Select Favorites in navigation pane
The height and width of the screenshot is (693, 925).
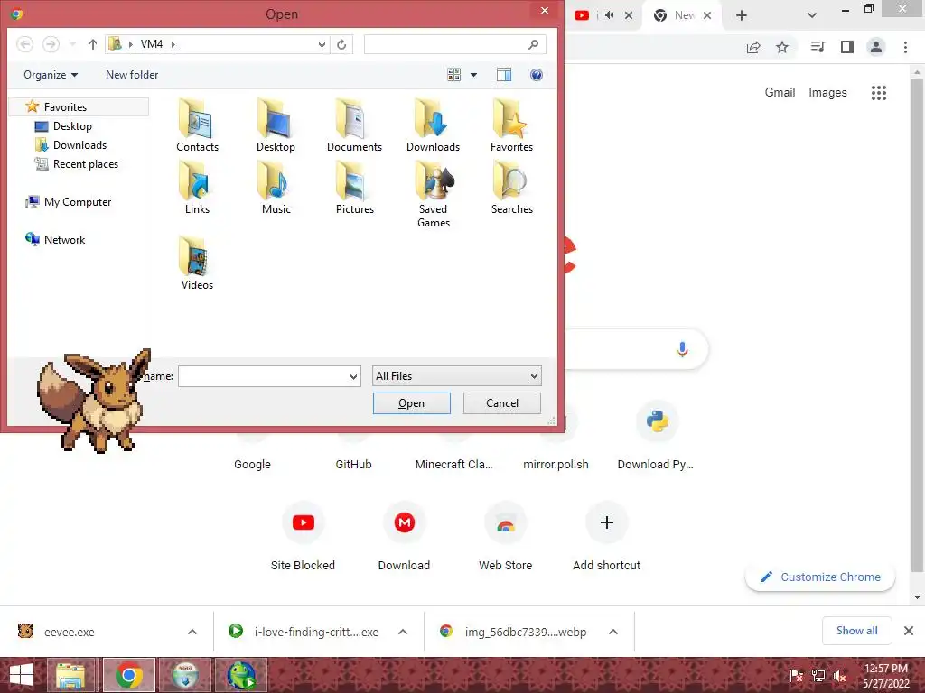(x=65, y=107)
